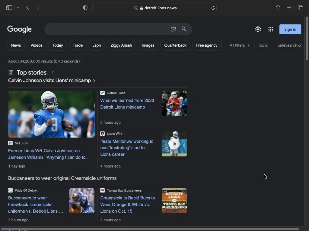Open Calvin Johnson visits Lions' minicamp heading
Viewport: 309px width, 231px height.
tap(49, 81)
